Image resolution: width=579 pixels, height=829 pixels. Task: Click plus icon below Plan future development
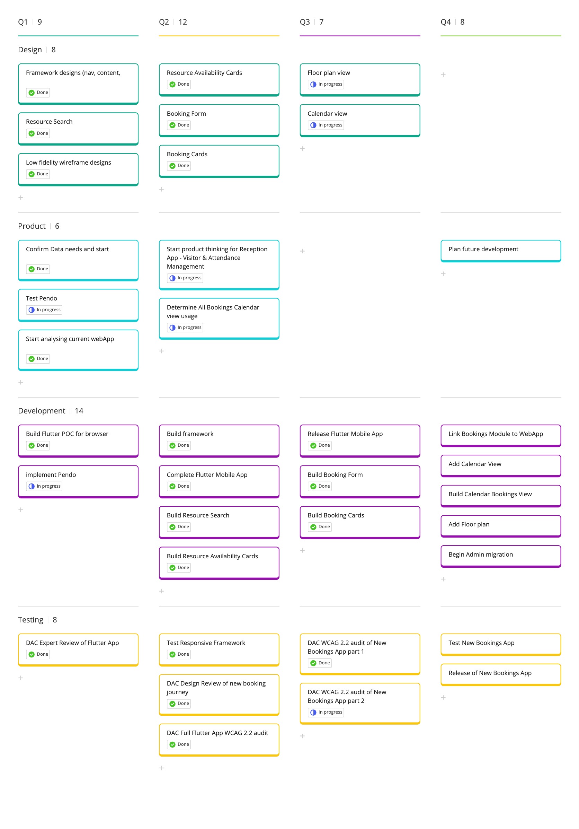[443, 274]
